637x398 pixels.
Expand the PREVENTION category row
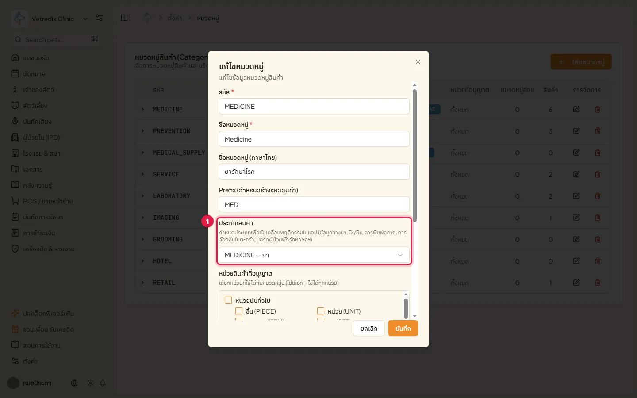(x=142, y=131)
